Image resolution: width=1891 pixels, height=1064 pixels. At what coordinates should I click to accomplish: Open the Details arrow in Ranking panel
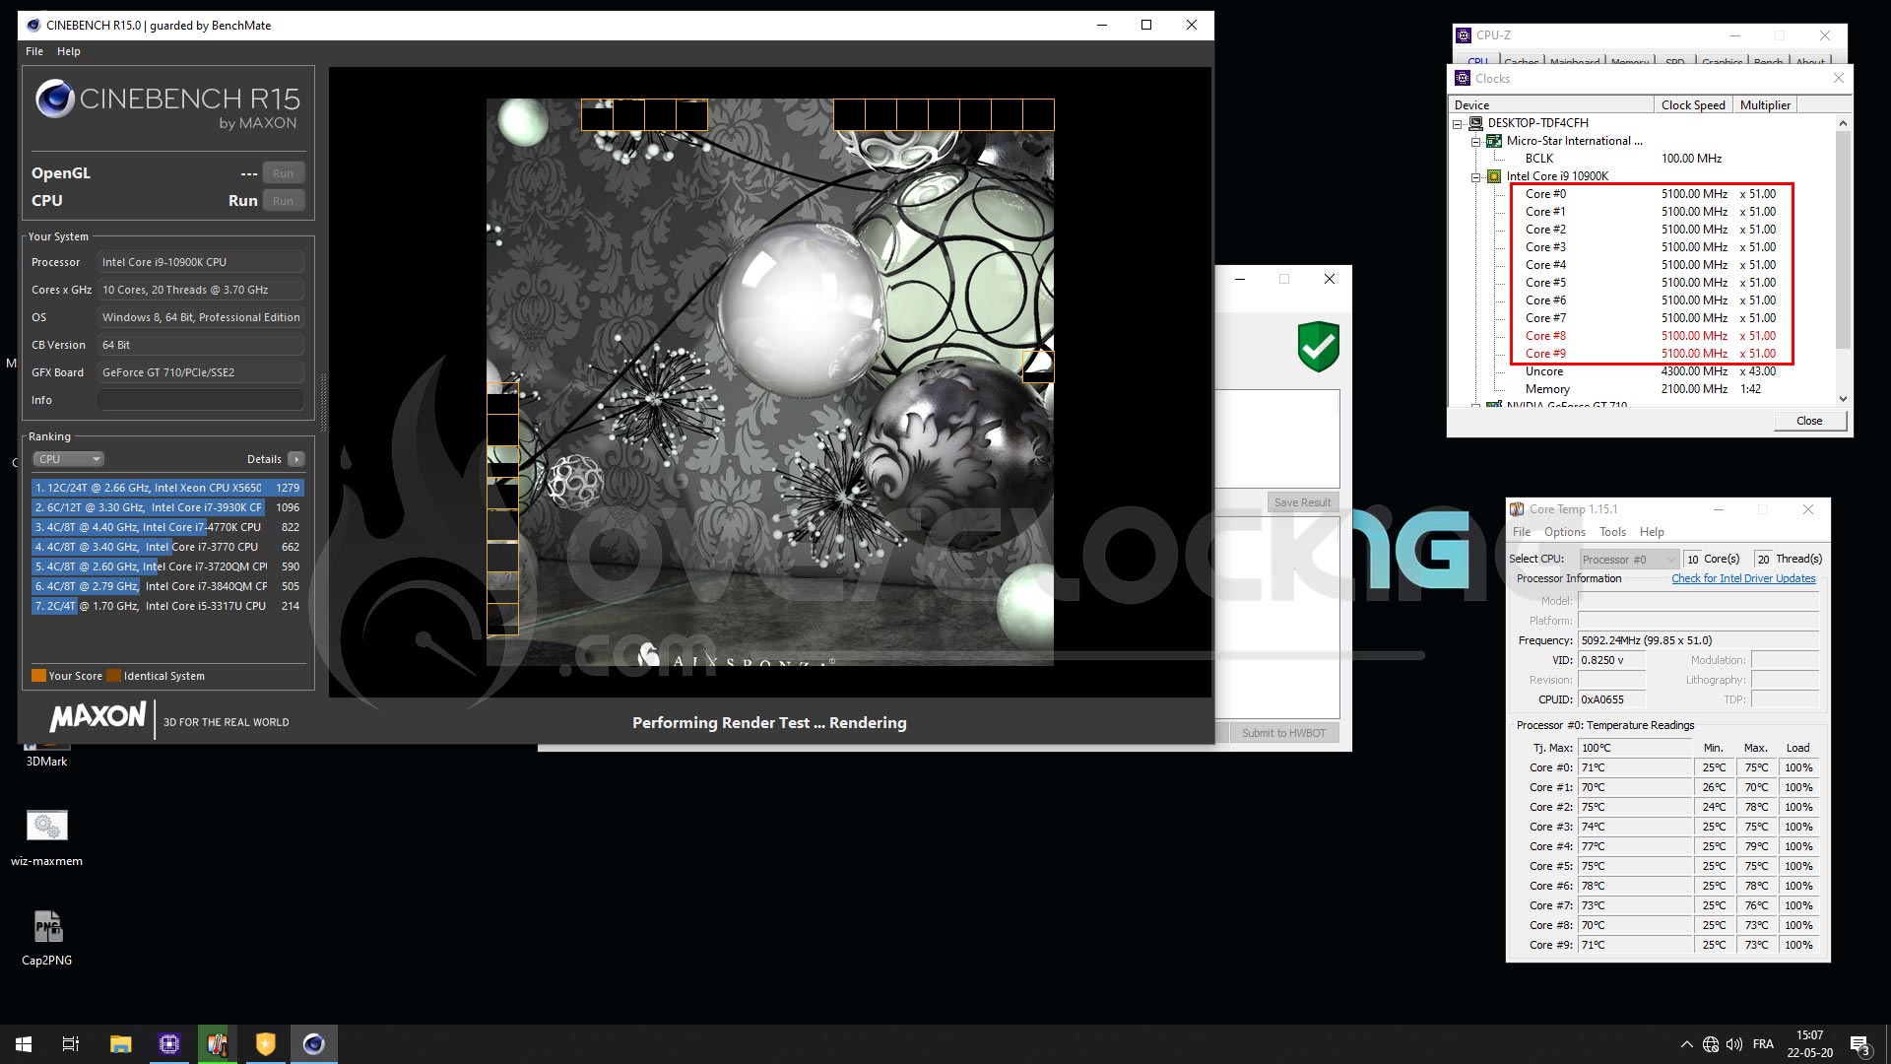pyautogui.click(x=296, y=459)
